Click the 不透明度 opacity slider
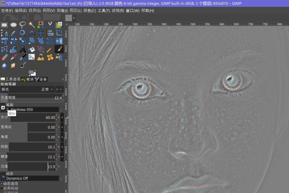 tap(32, 98)
